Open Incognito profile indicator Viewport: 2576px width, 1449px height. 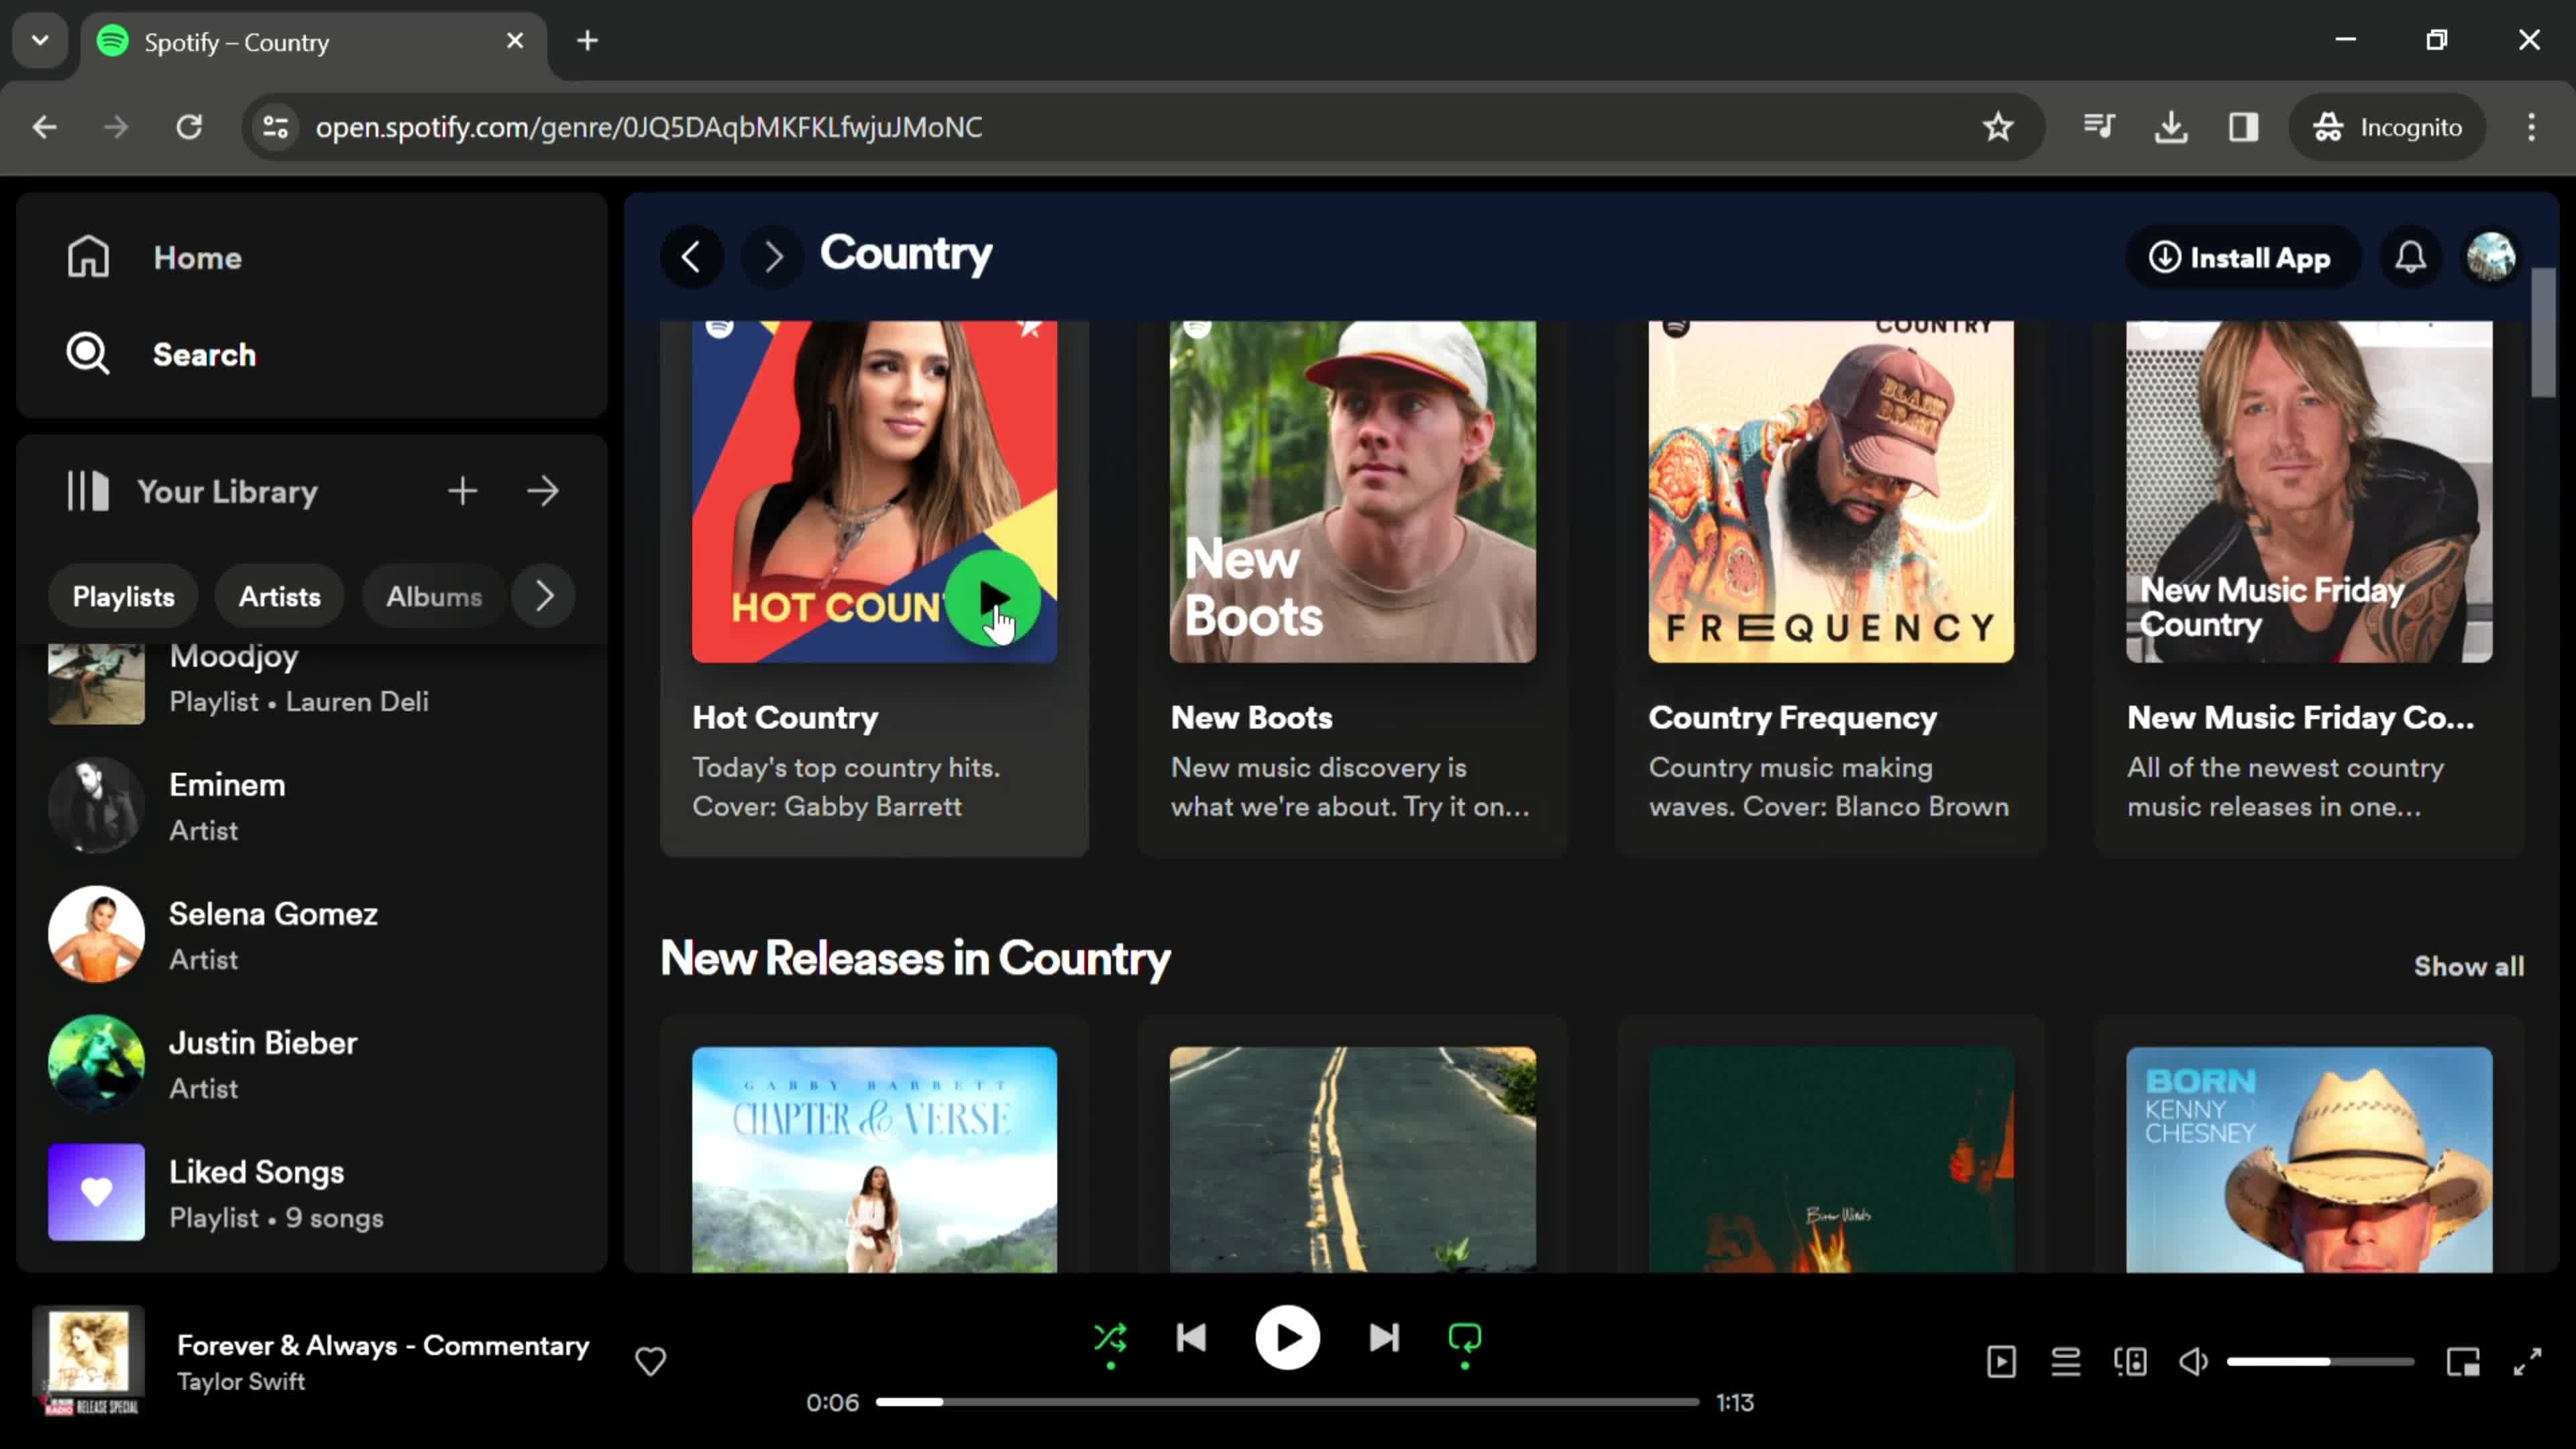(x=2387, y=127)
